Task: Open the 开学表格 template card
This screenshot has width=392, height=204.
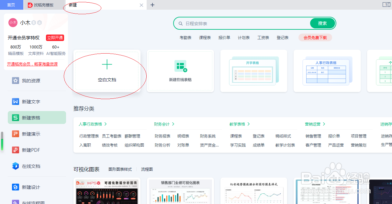Action: click(x=254, y=71)
